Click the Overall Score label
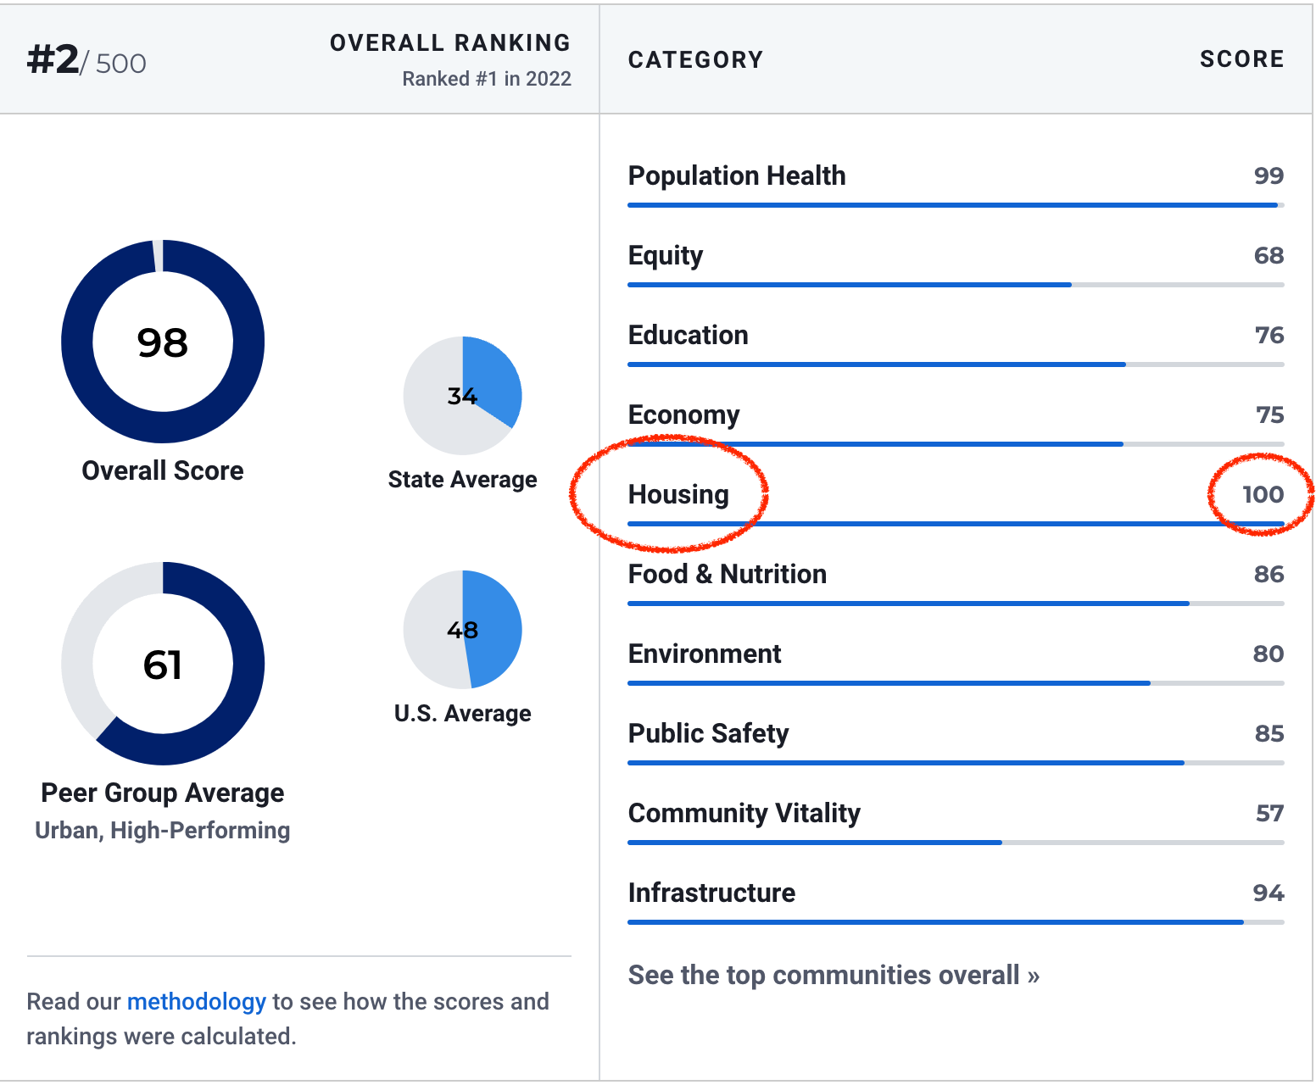 tap(163, 470)
